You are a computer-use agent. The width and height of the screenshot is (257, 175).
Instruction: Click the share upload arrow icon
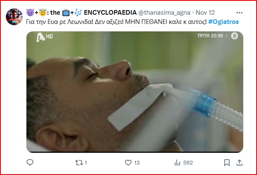(239, 162)
